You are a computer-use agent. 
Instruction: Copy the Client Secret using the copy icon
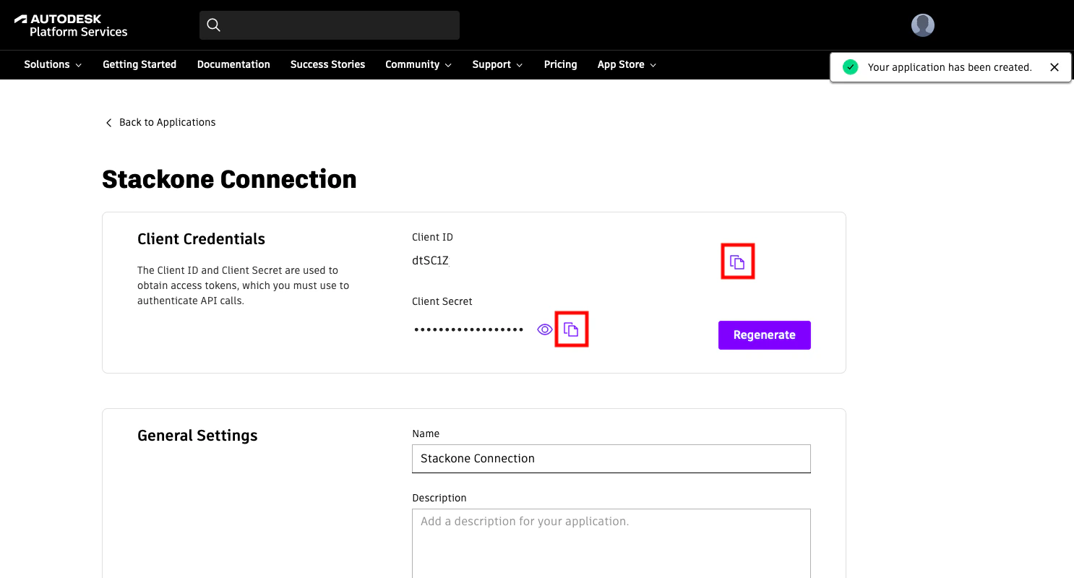(572, 329)
